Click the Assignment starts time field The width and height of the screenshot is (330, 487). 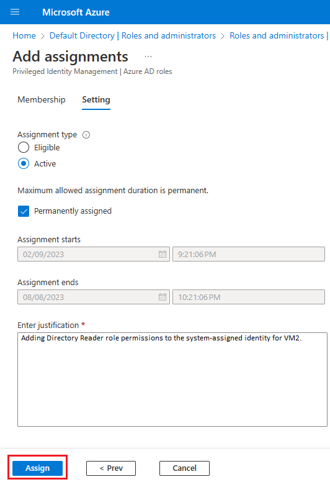click(x=249, y=254)
